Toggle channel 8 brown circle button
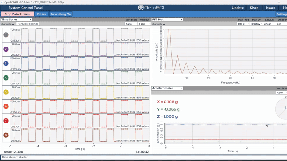 (6, 135)
